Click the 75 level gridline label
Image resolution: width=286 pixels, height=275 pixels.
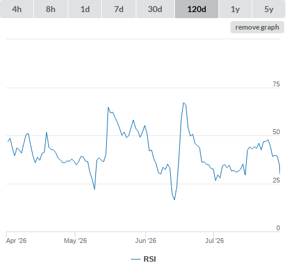pyautogui.click(x=276, y=84)
